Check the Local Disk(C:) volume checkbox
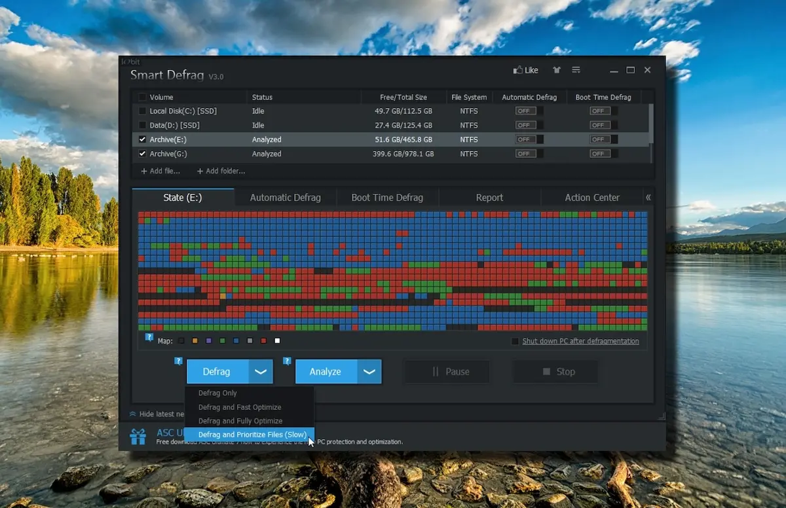Viewport: 786px width, 508px height. click(143, 111)
